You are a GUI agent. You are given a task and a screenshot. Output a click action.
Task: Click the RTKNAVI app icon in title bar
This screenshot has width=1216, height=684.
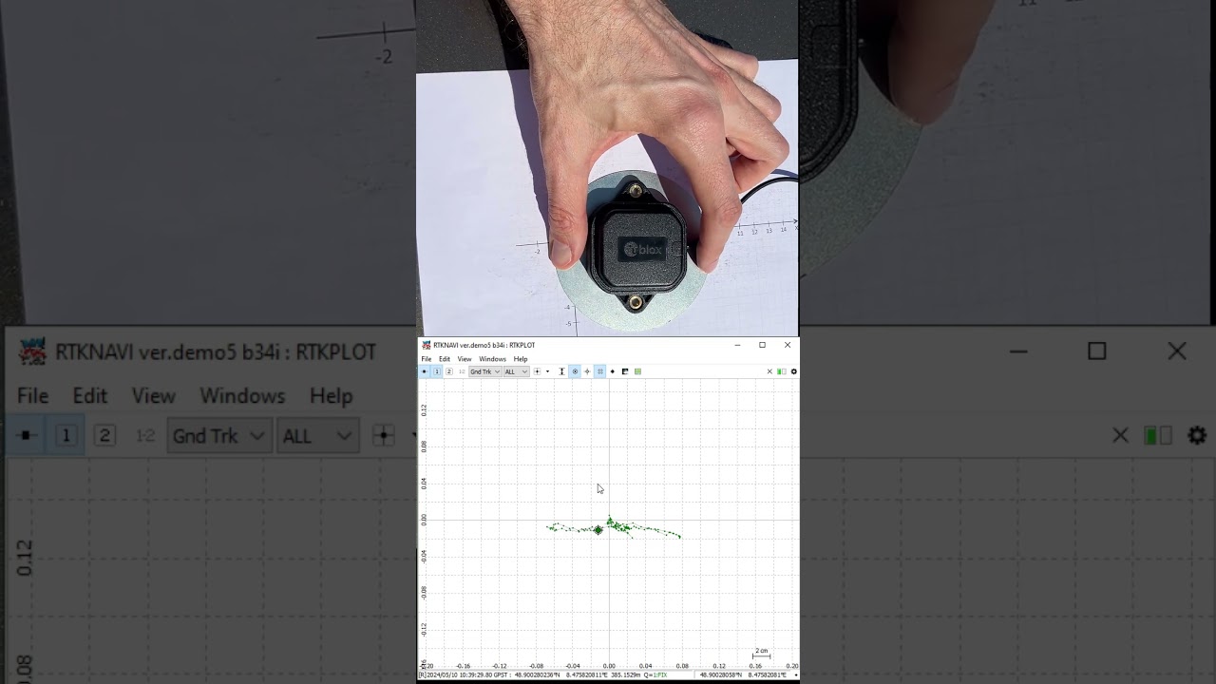point(427,345)
